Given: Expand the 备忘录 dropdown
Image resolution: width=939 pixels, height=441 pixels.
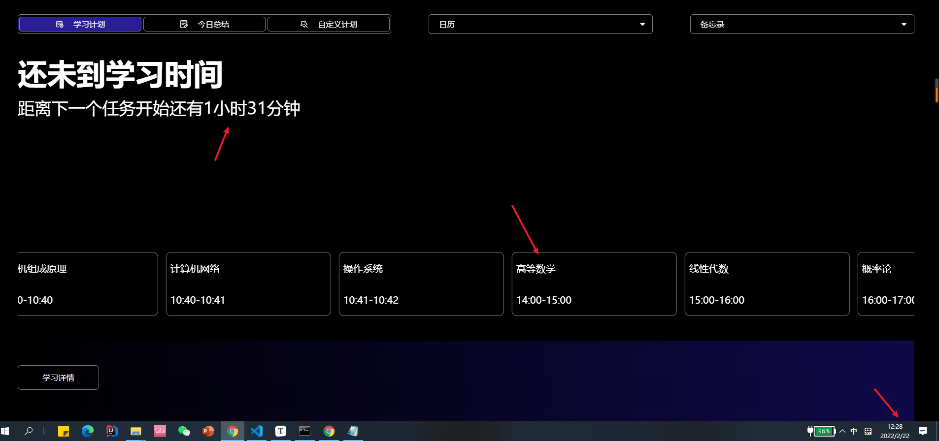Looking at the screenshot, I should (802, 24).
